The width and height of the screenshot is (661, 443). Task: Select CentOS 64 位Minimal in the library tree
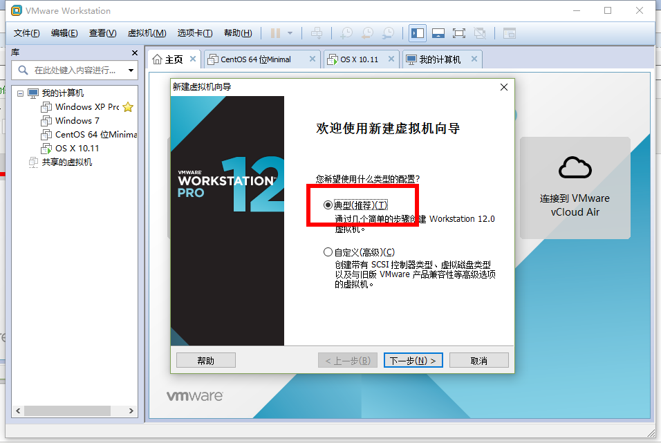click(x=95, y=135)
